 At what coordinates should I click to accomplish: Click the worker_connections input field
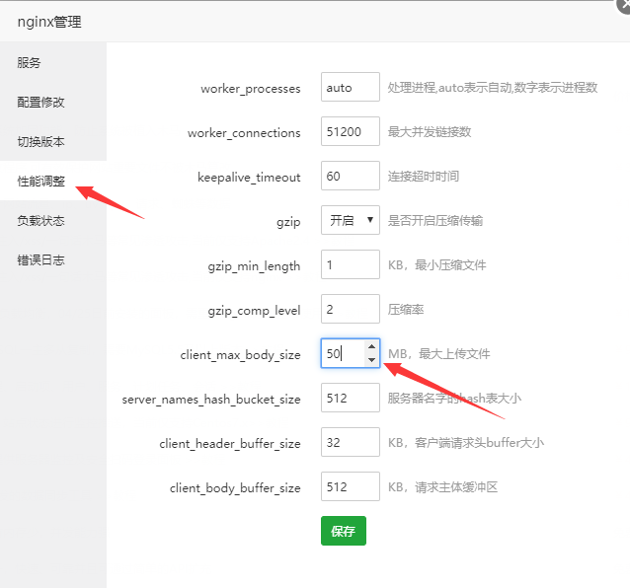point(350,131)
